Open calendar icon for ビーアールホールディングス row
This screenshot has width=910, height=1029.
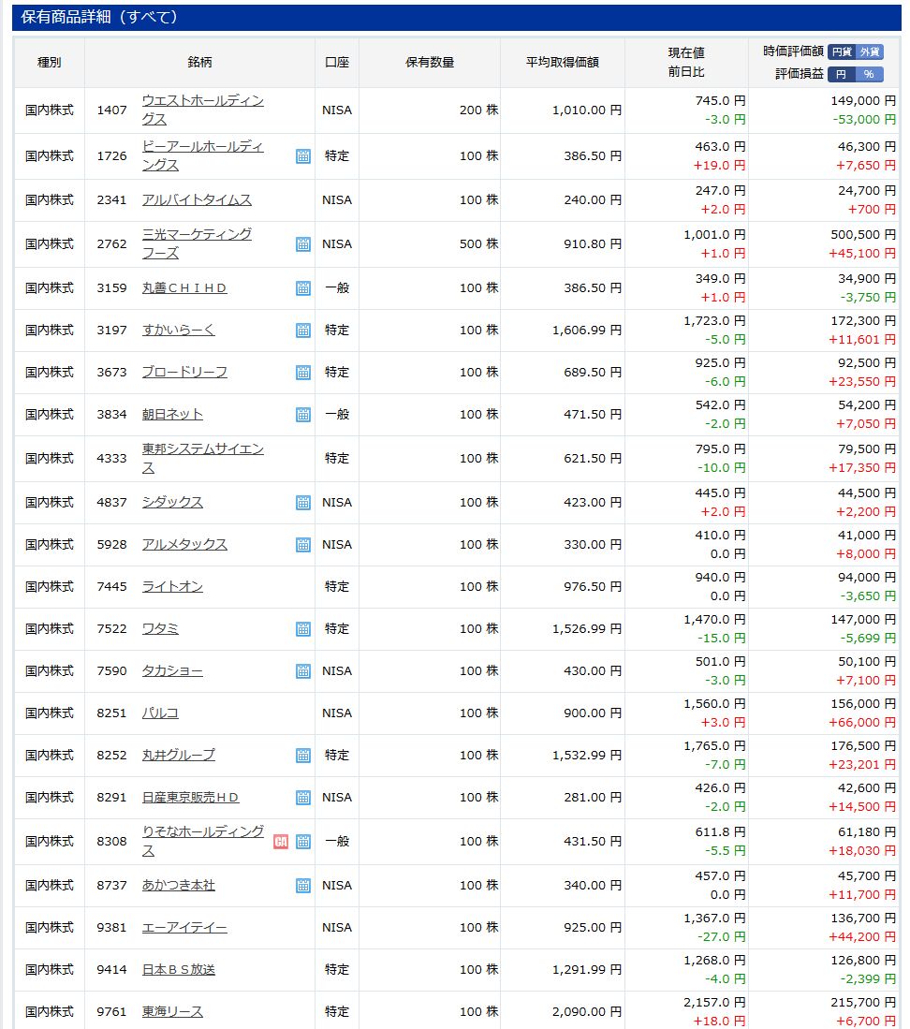coord(303,156)
